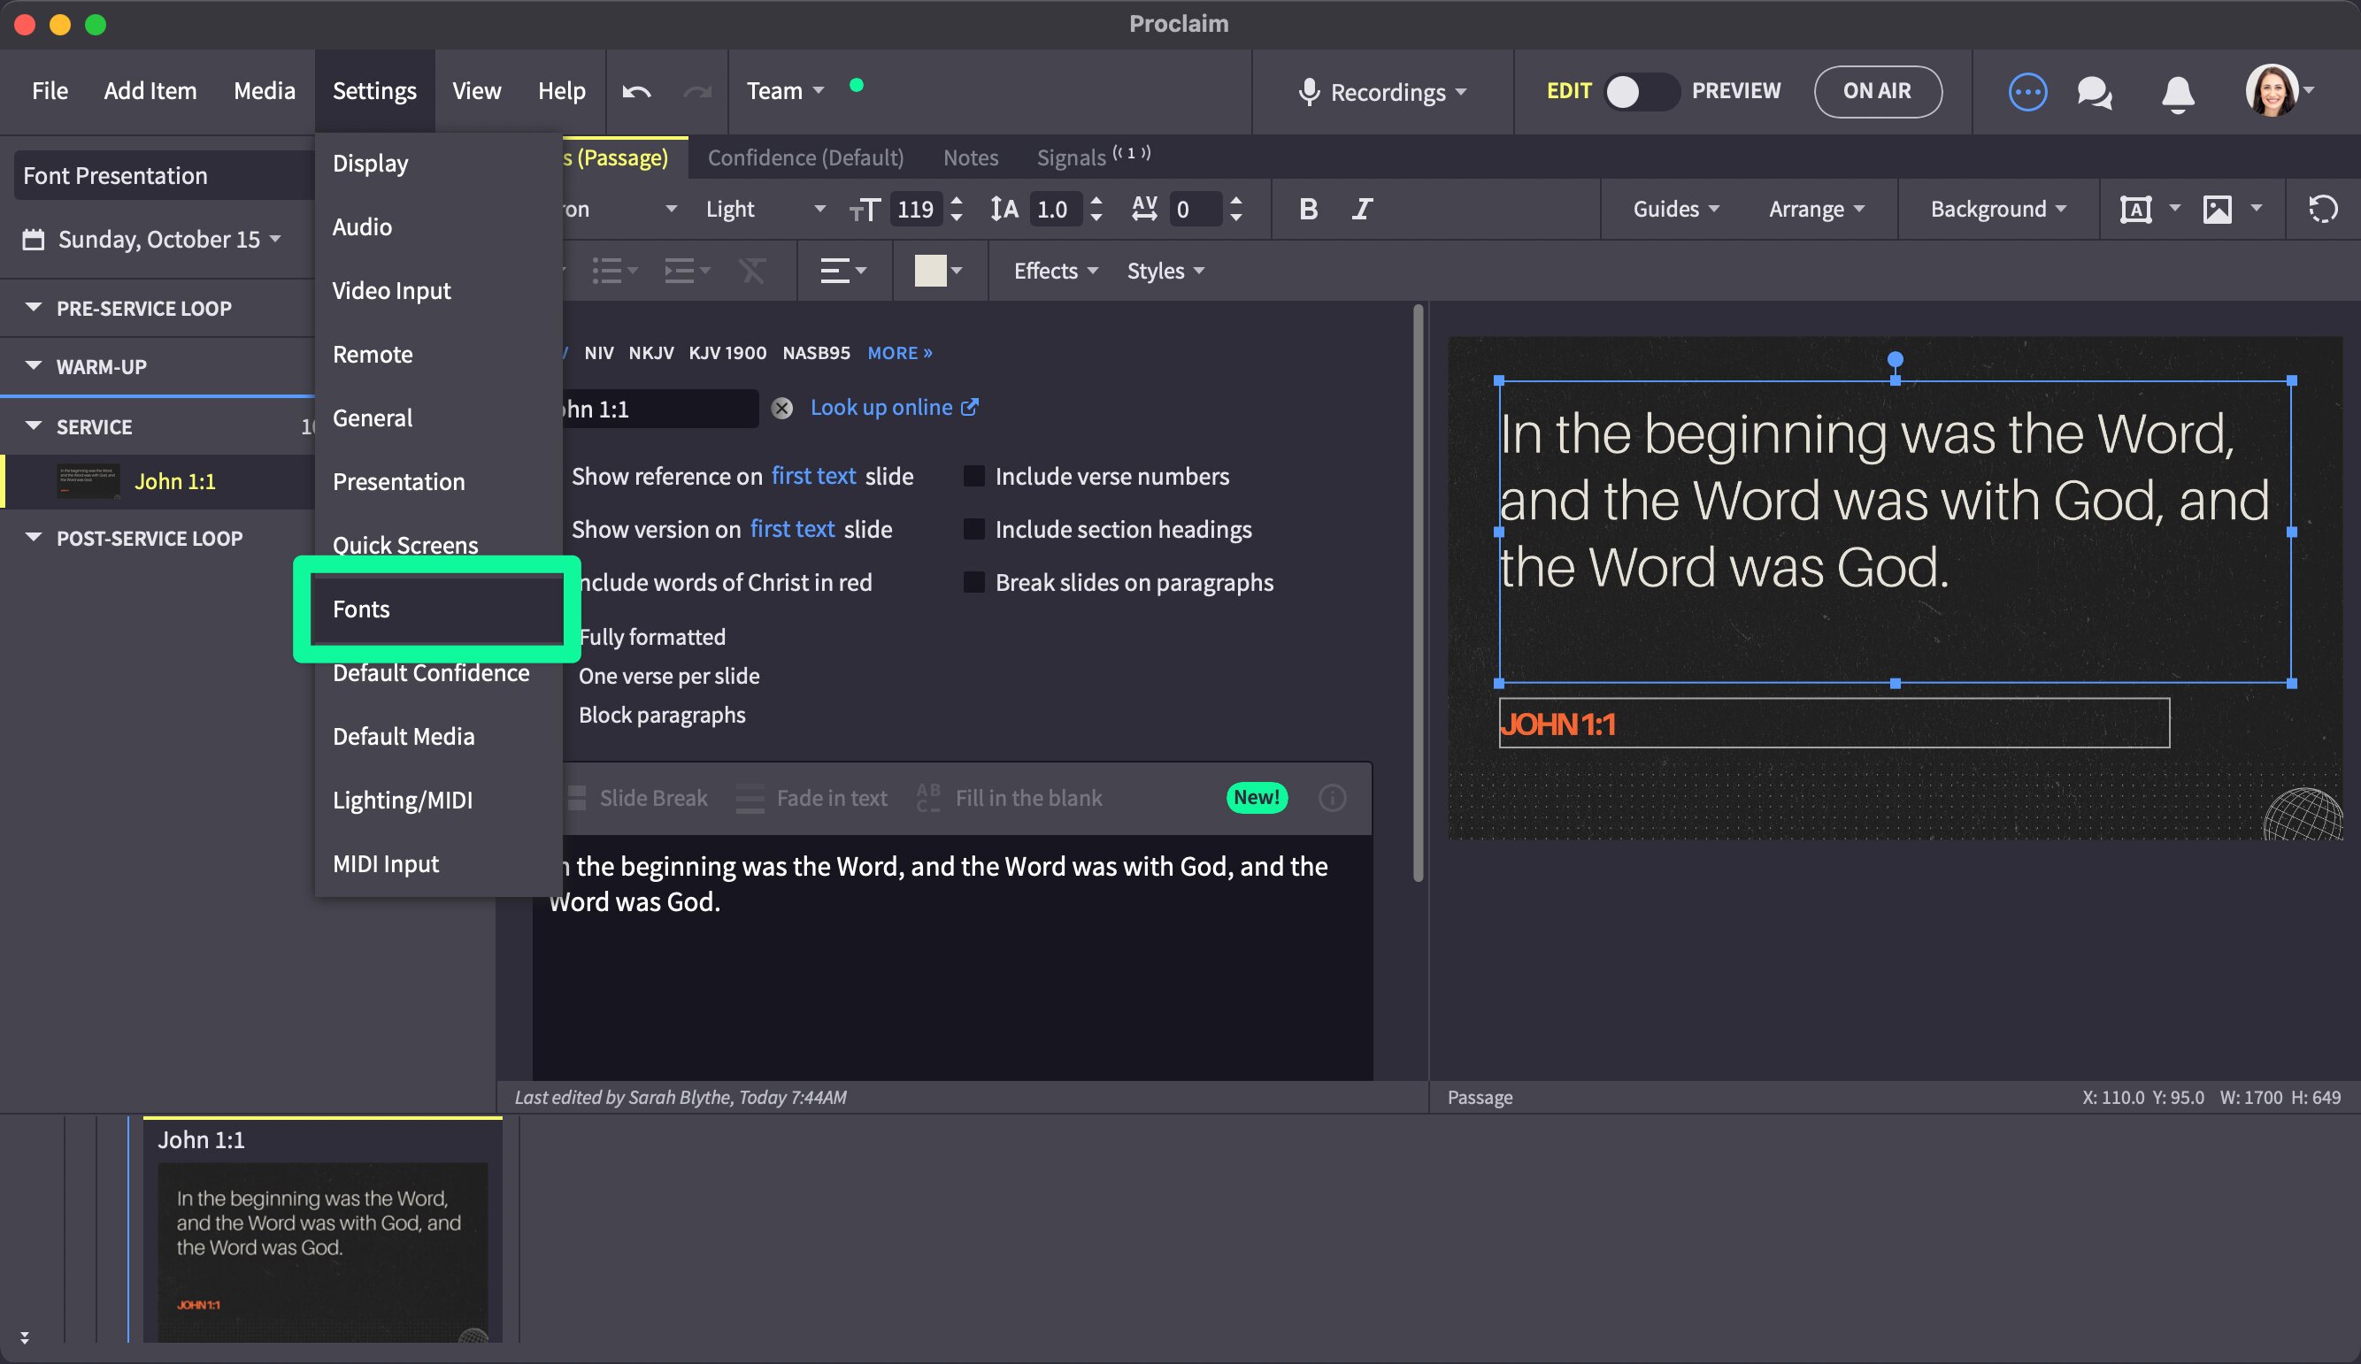Click the Fill in the blank icon
This screenshot has width=2361, height=1364.
(927, 798)
